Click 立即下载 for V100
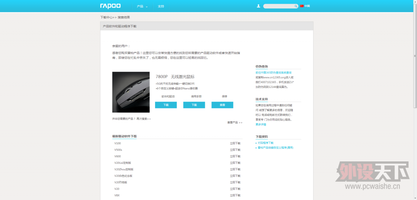417x200 pixels. coord(235,143)
